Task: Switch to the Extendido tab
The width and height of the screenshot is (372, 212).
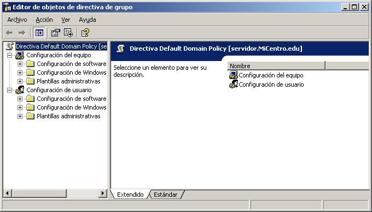Action: point(130,195)
